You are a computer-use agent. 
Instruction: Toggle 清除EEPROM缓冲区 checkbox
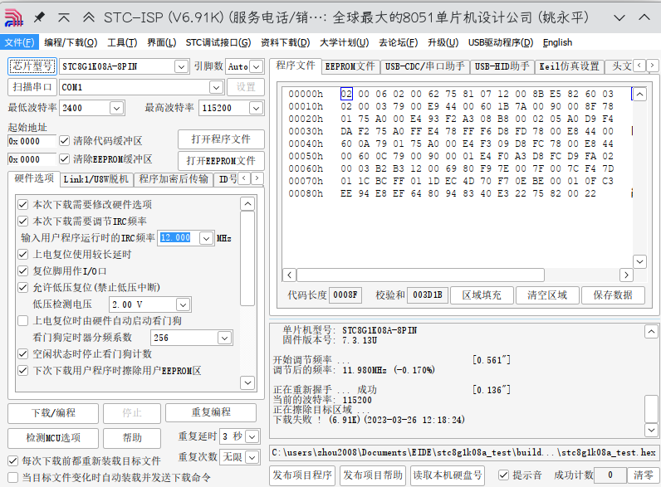click(x=64, y=159)
